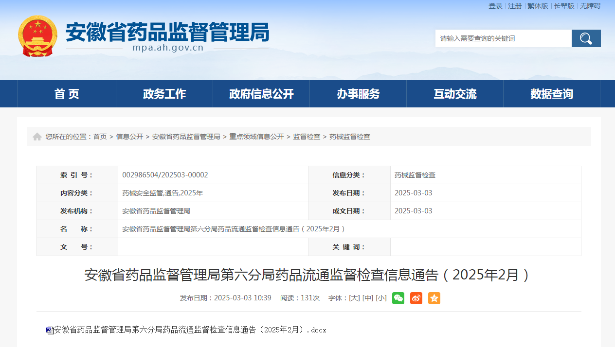
Task: Open the 数据查询 navigation menu
Action: tap(552, 94)
